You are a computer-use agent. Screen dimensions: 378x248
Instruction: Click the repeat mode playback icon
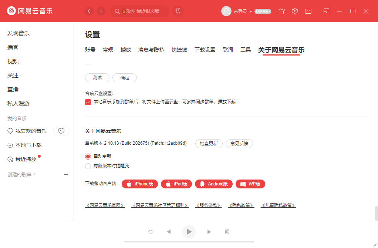[x=151, y=231]
